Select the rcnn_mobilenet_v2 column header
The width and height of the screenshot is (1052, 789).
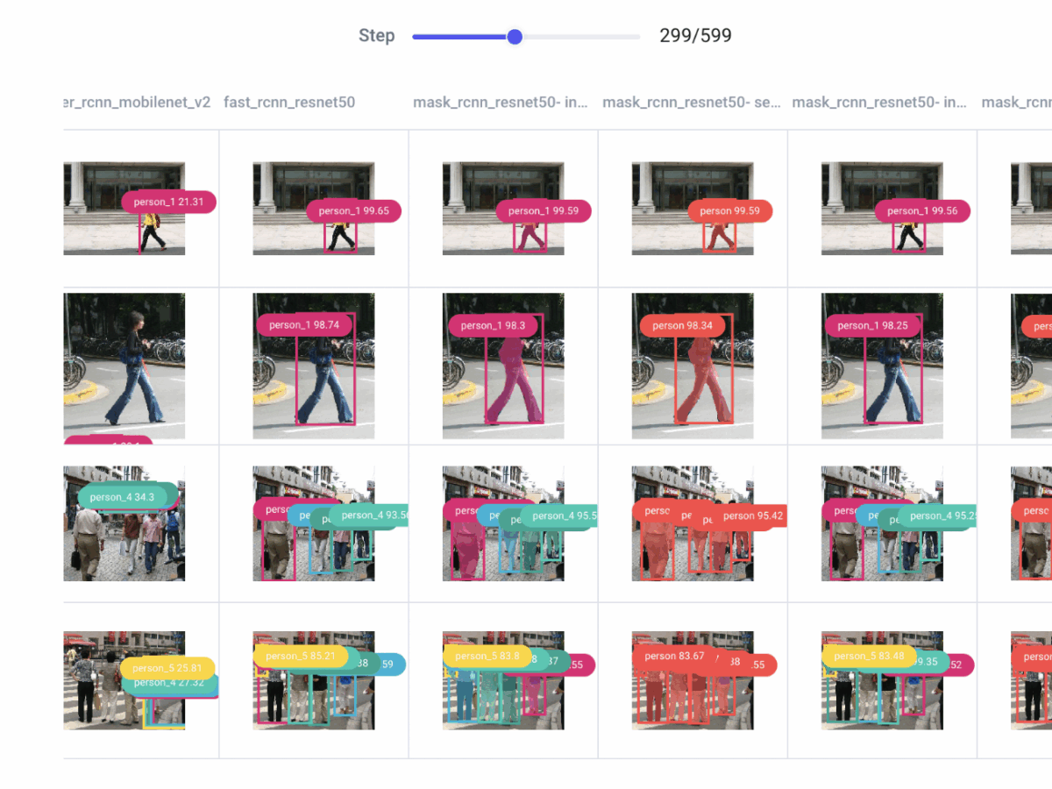(x=138, y=103)
